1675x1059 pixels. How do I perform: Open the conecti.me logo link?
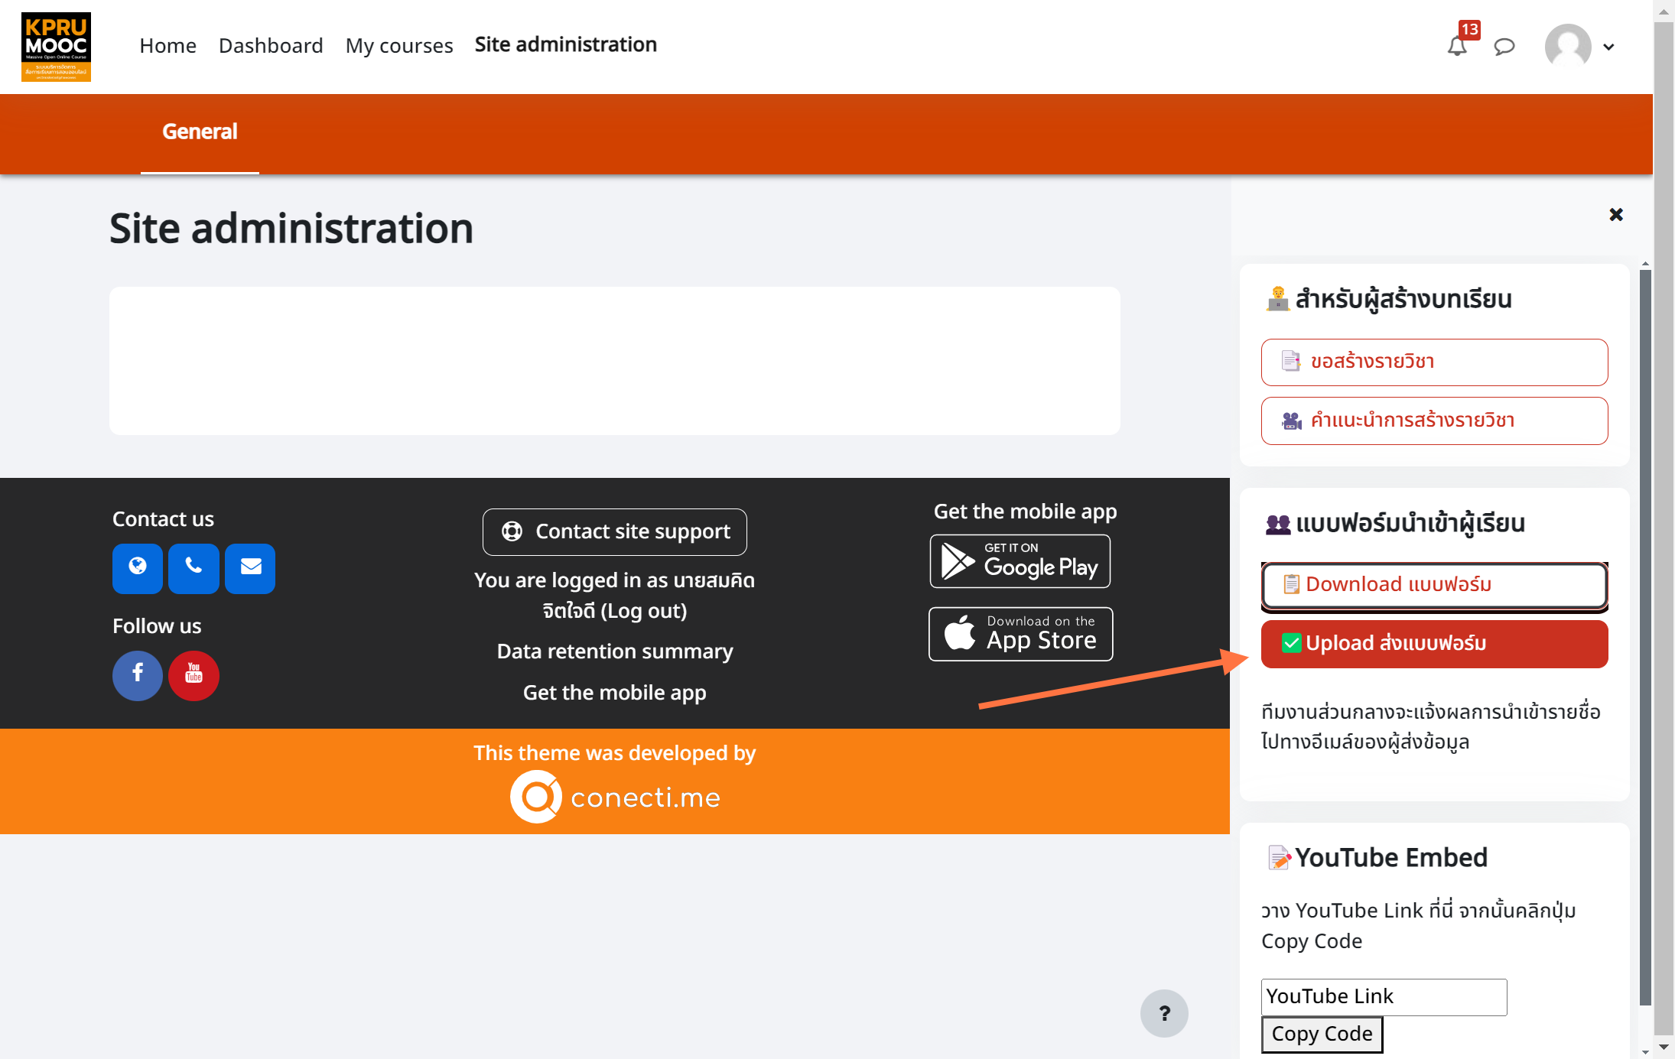[615, 797]
